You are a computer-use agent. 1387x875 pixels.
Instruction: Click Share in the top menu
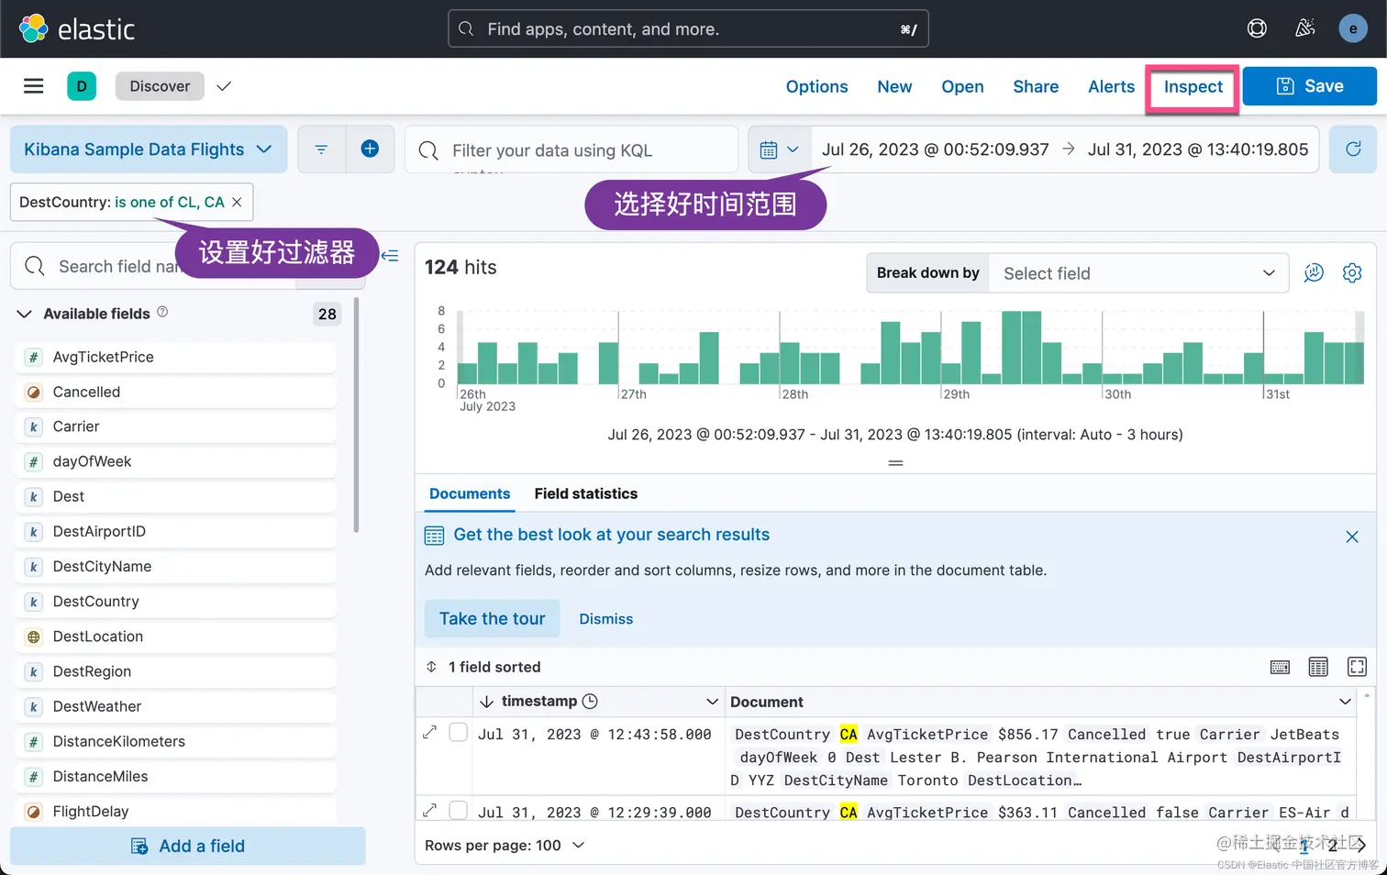click(x=1036, y=86)
